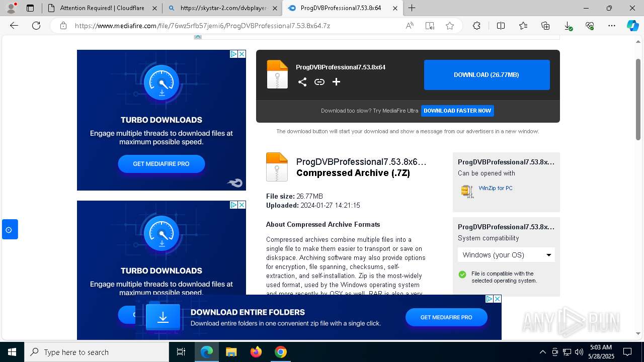The image size is (644, 362).
Task: Close the top left Turbo Downloads ad
Action: pos(242,54)
